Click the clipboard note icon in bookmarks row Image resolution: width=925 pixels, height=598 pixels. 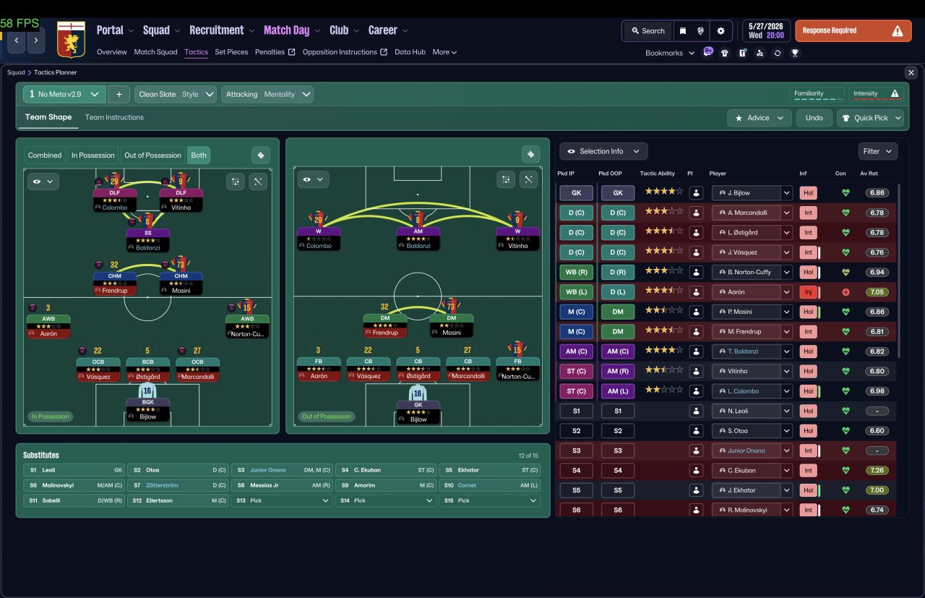pyautogui.click(x=742, y=53)
